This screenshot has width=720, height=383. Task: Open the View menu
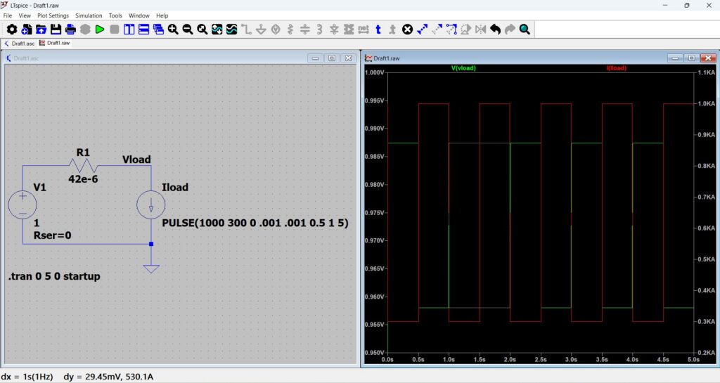click(x=25, y=15)
